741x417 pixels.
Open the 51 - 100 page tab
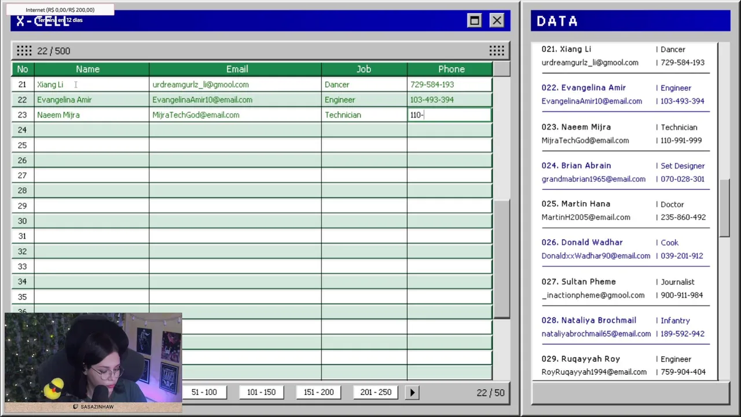[204, 392]
